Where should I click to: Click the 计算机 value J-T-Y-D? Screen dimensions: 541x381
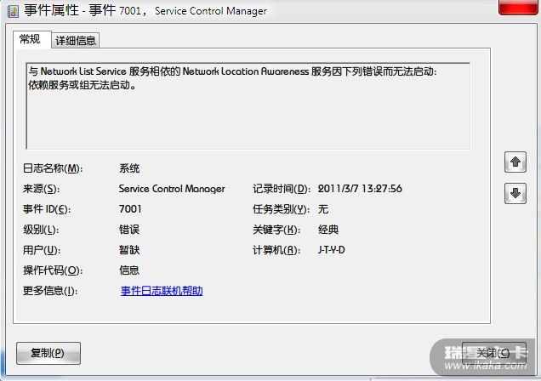[x=332, y=250]
